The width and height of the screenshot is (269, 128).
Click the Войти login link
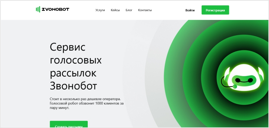coord(190,10)
